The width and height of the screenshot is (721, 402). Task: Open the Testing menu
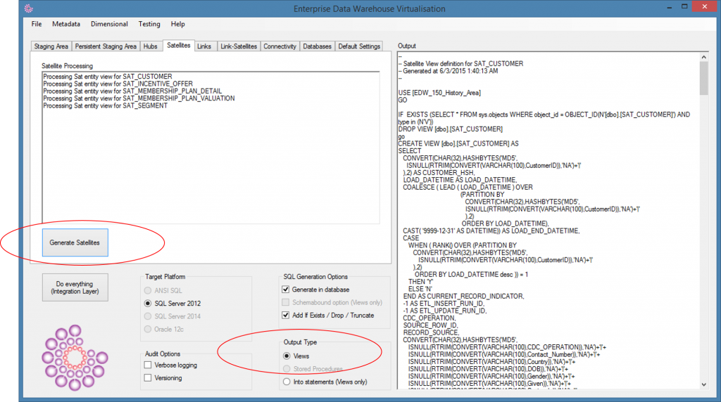point(149,24)
